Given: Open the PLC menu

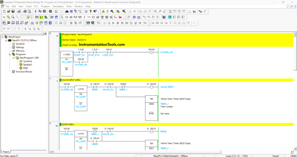Looking at the screenshot, I should click(36, 6).
